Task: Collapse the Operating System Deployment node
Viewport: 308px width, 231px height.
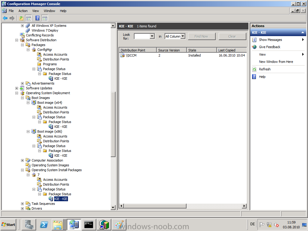Action: click(17, 93)
